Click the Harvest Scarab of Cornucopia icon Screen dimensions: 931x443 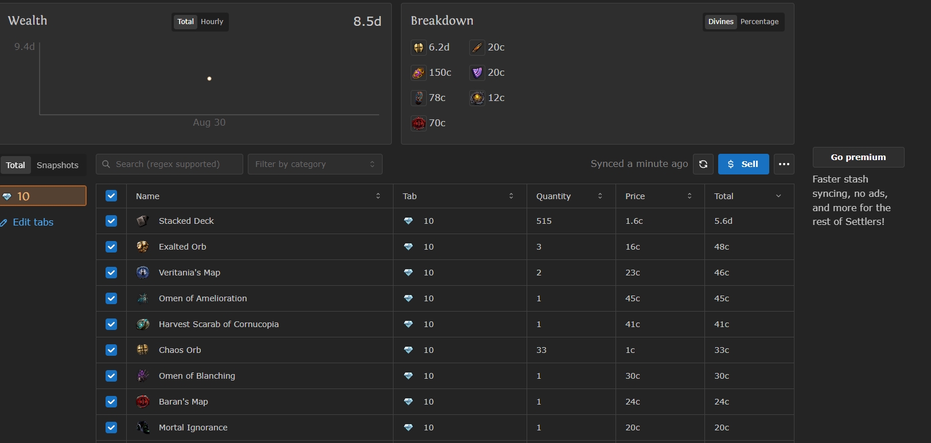143,324
